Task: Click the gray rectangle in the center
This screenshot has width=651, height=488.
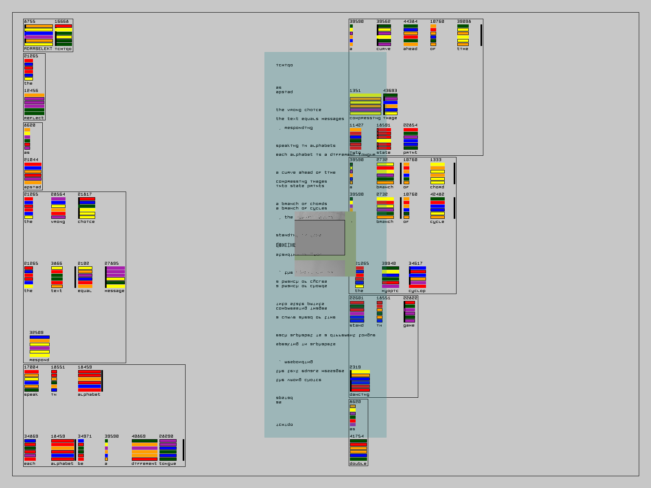Action: [319, 237]
